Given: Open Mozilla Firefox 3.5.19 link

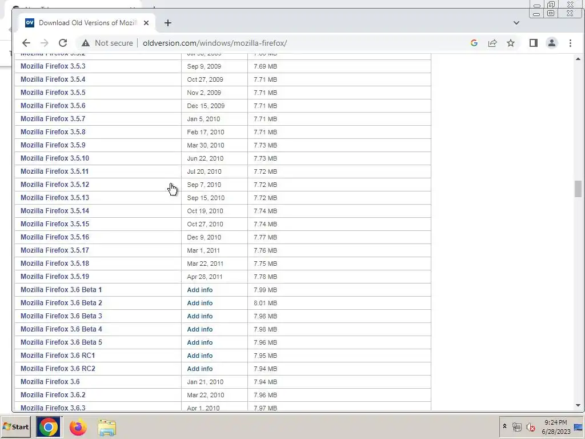Looking at the screenshot, I should [x=55, y=276].
